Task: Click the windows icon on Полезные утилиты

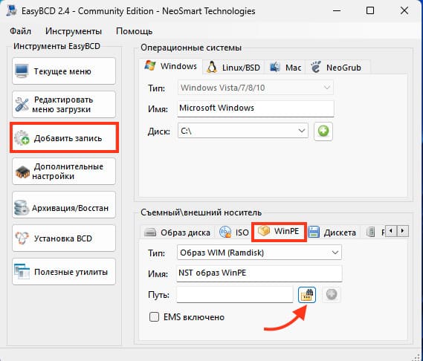Action: (22, 271)
